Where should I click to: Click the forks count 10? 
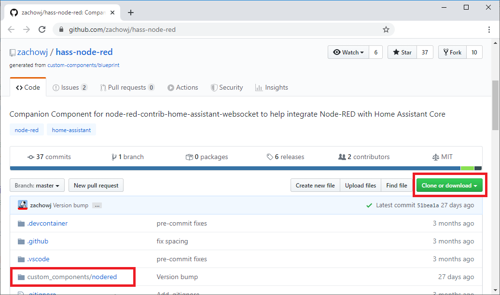click(474, 52)
